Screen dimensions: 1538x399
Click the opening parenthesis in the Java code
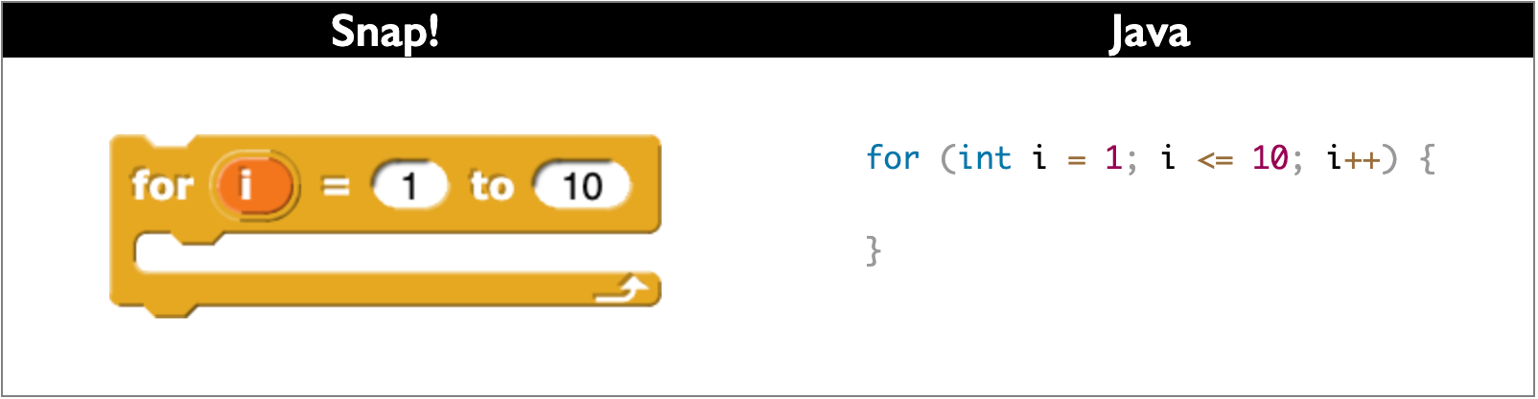pyautogui.click(x=946, y=158)
